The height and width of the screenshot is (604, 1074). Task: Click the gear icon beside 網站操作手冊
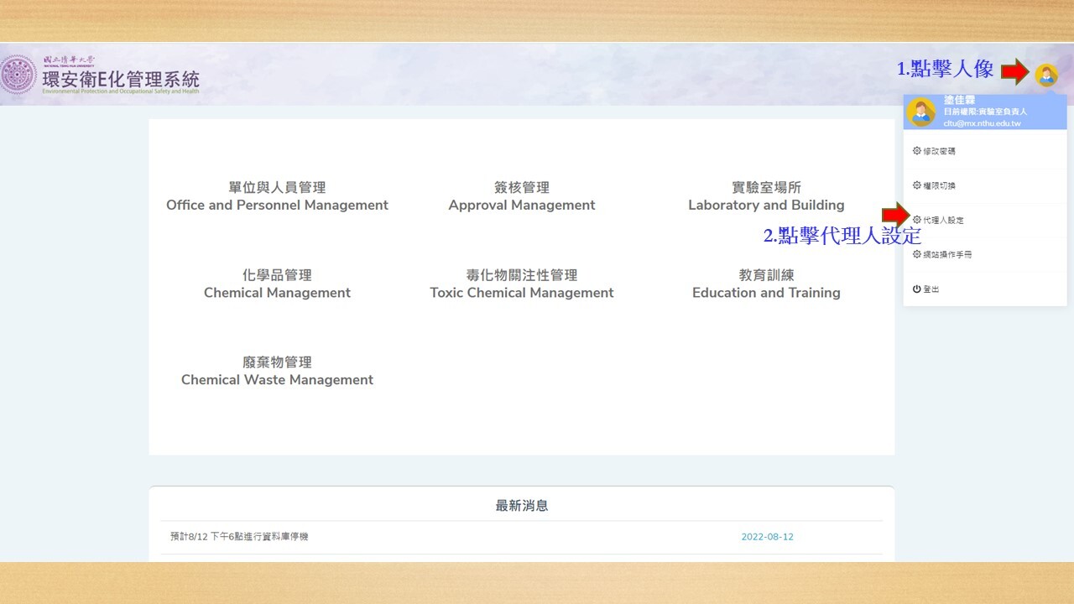[x=916, y=254]
